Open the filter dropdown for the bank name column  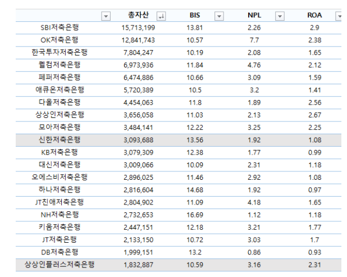click(x=106, y=16)
